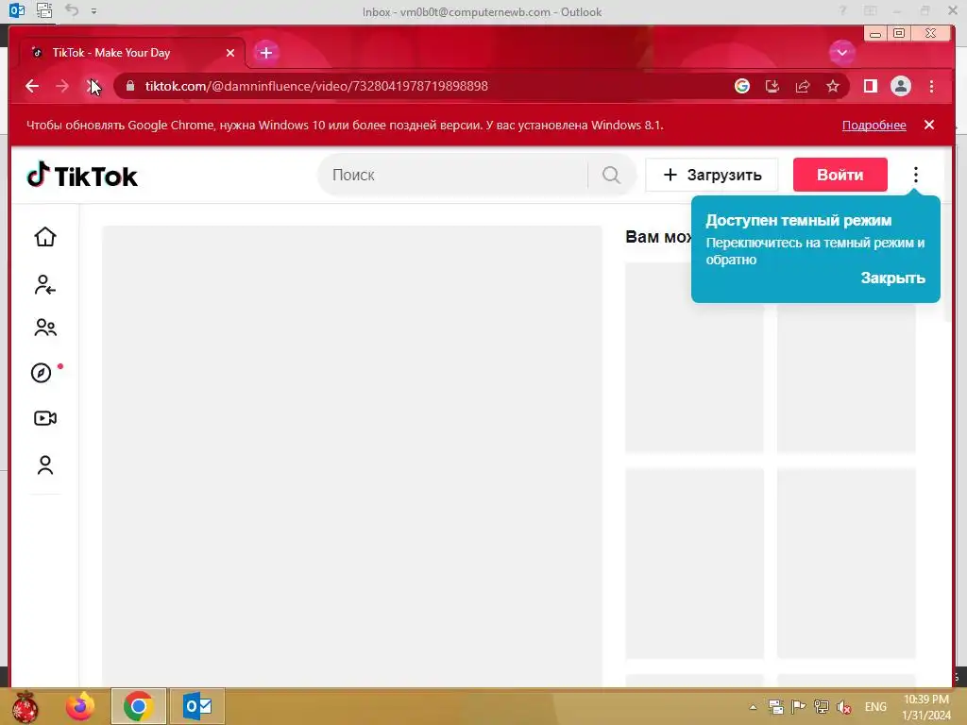Click the Google icon in address bar

pos(742,86)
